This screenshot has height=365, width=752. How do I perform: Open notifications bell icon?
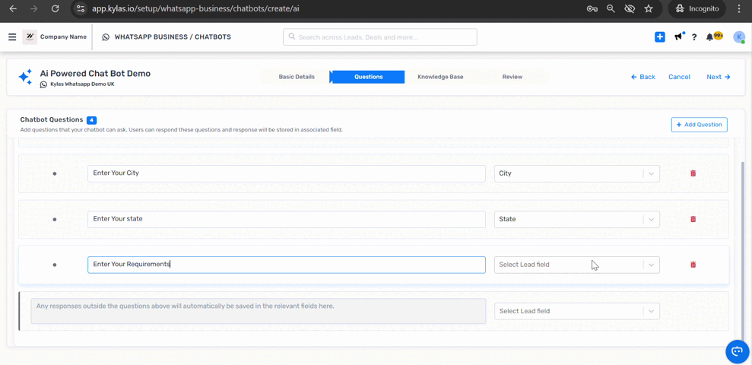pos(710,36)
